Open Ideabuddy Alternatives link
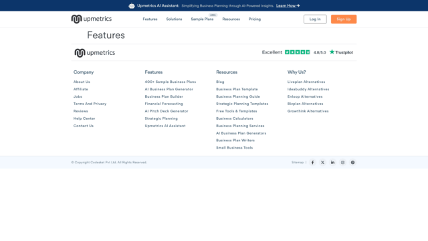The height and width of the screenshot is (241, 428). 308,89
